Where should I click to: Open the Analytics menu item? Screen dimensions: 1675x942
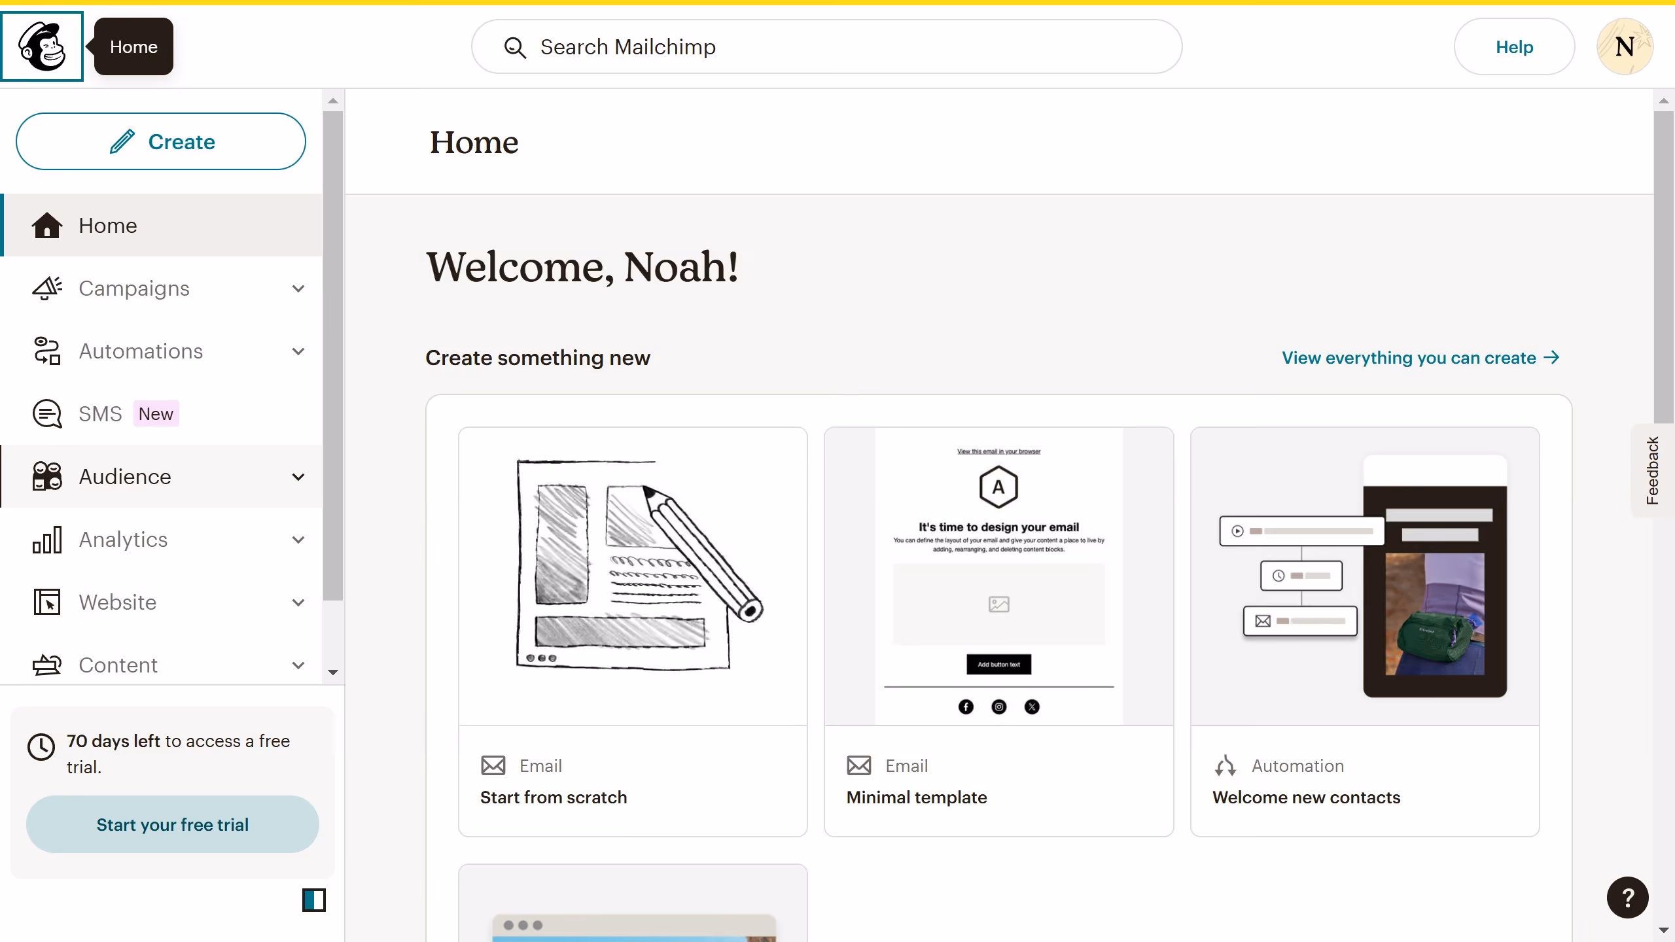[x=161, y=540]
